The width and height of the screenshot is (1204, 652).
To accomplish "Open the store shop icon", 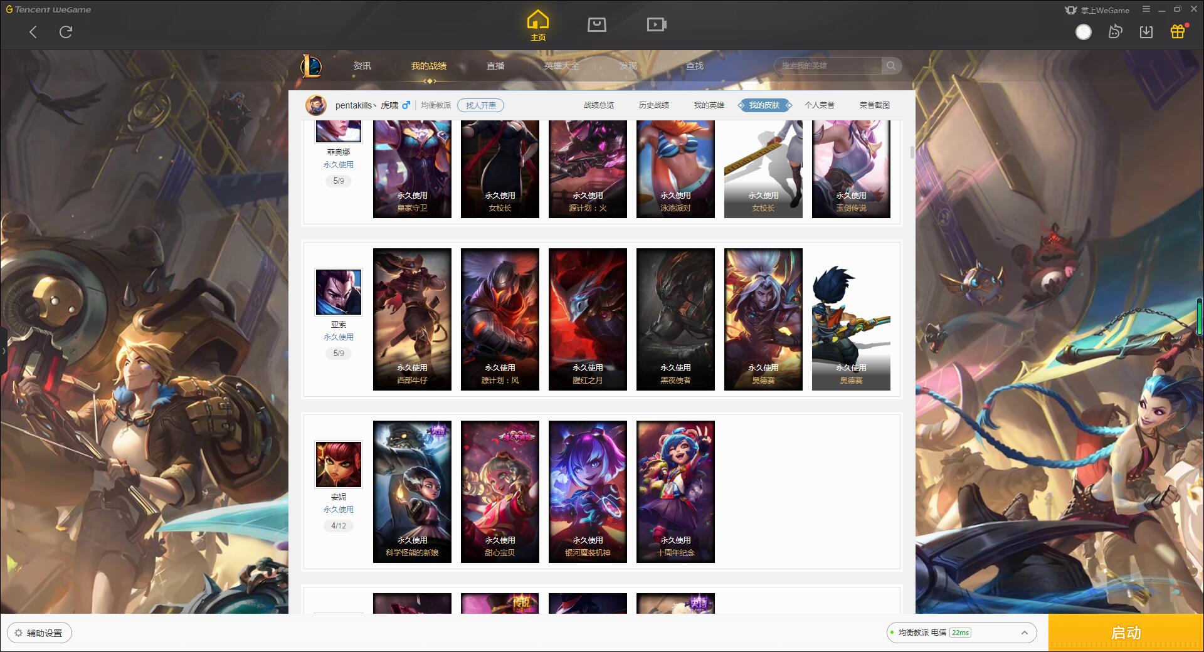I will pos(596,24).
